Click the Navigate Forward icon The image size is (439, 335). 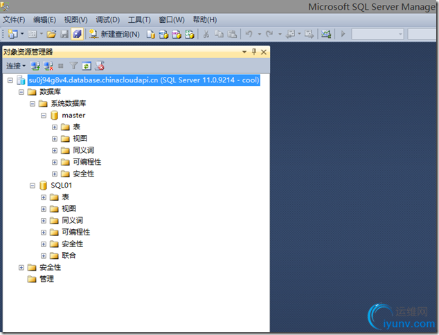coord(309,34)
